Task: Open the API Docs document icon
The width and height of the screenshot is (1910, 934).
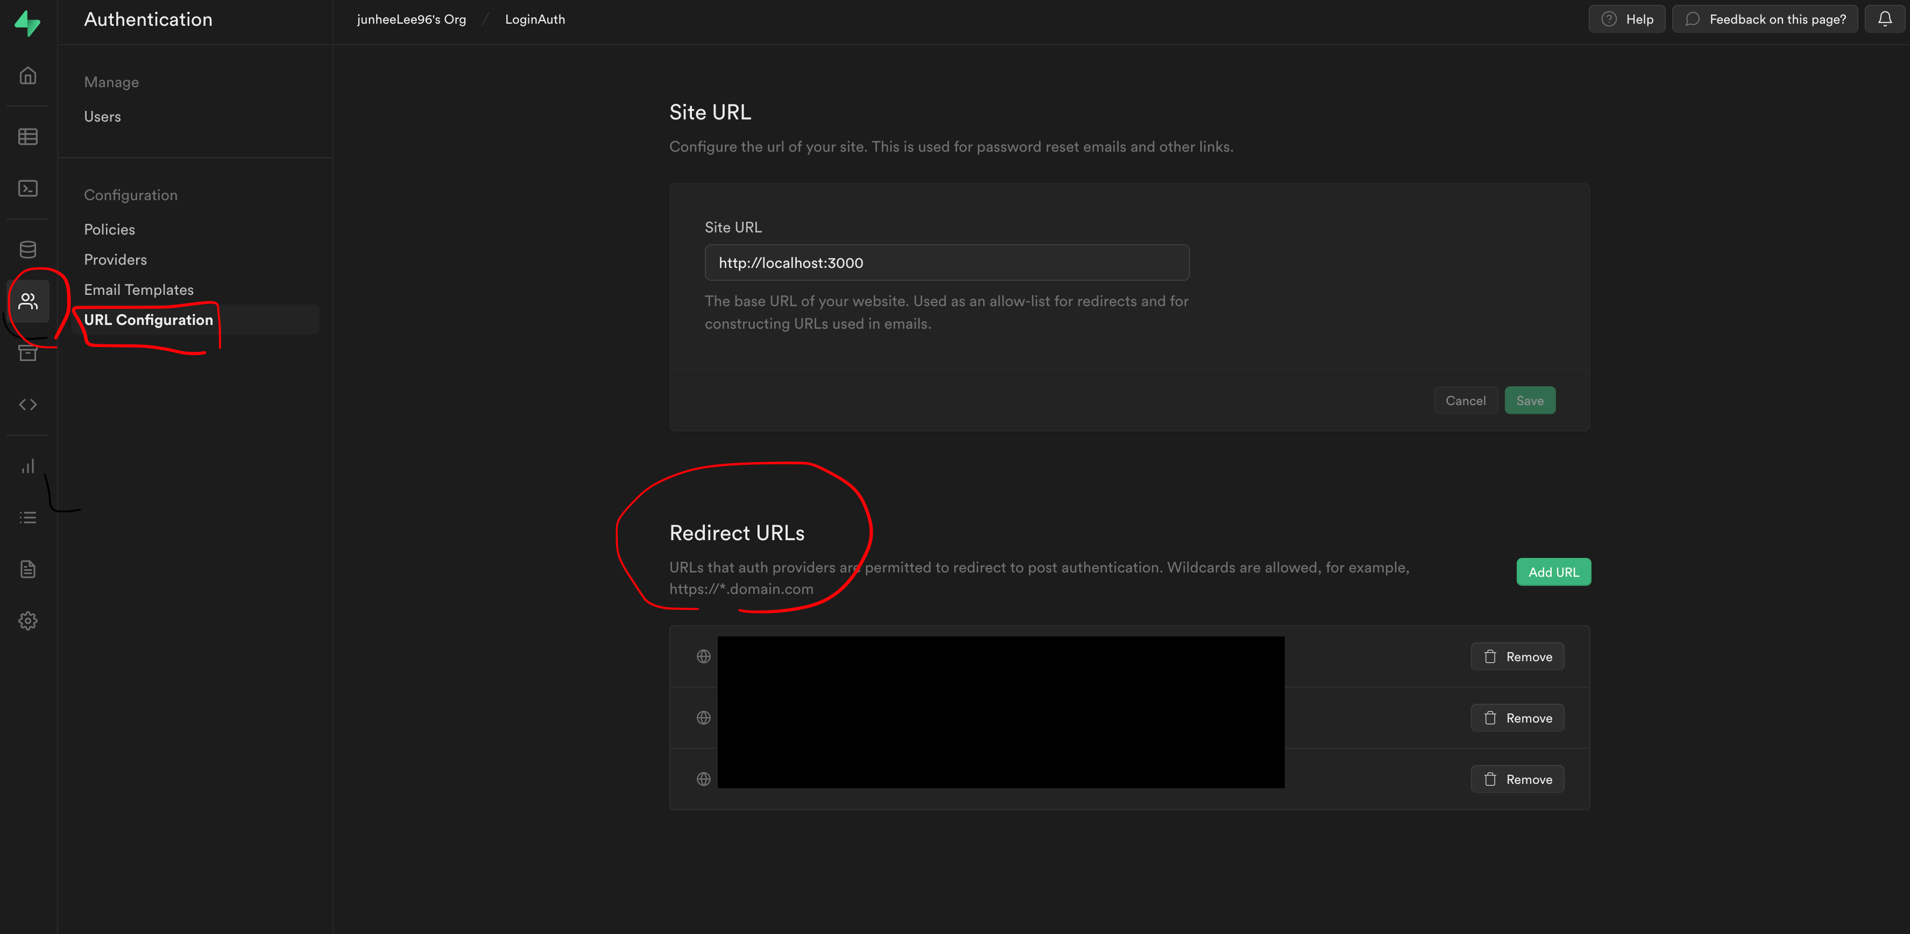Action: coord(27,569)
